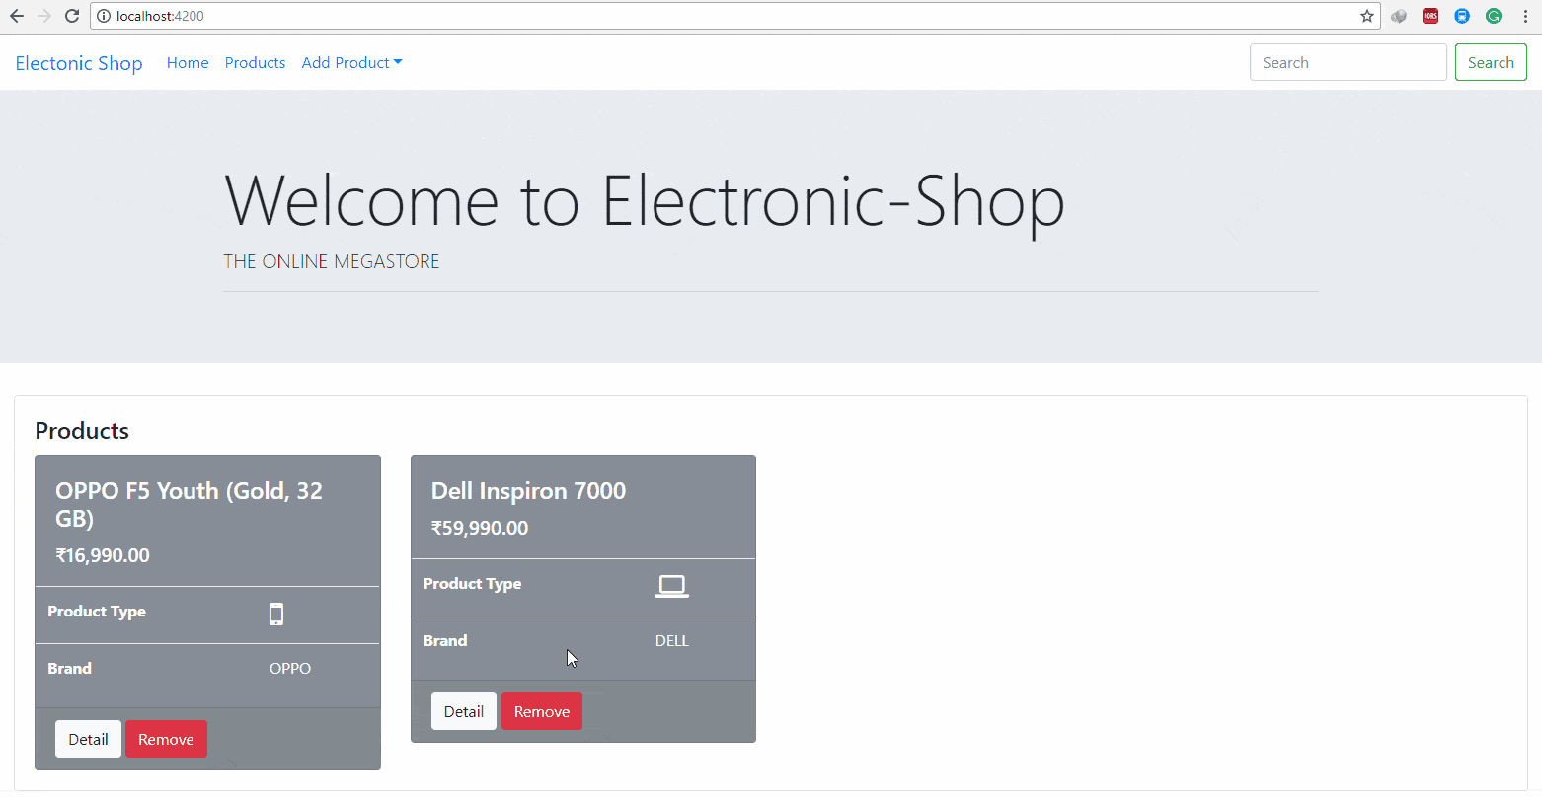View Detail for OPPO F5 Youth
Image resolution: width=1542 pixels, height=797 pixels.
88,739
